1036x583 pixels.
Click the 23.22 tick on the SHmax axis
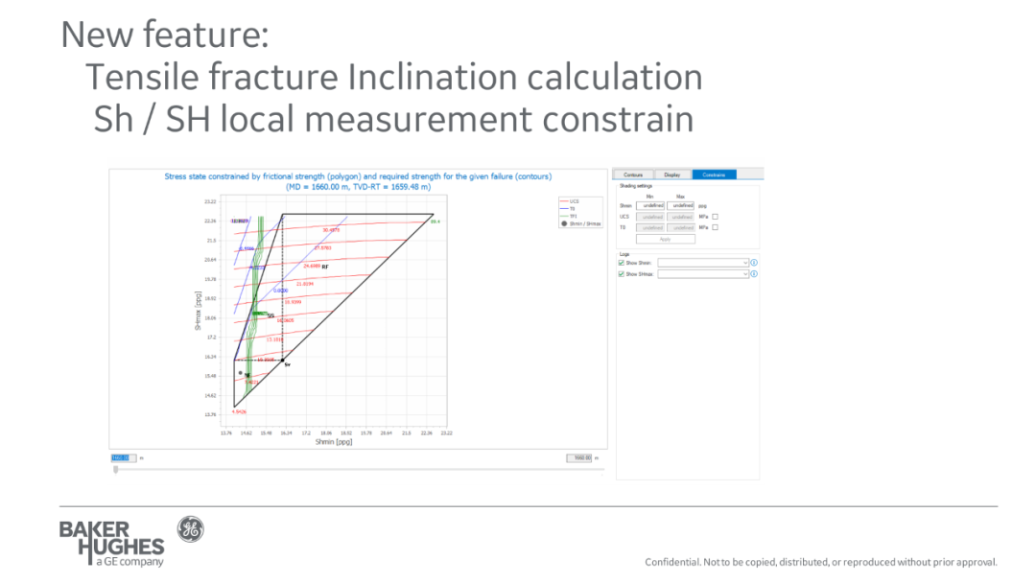pyautogui.click(x=210, y=201)
